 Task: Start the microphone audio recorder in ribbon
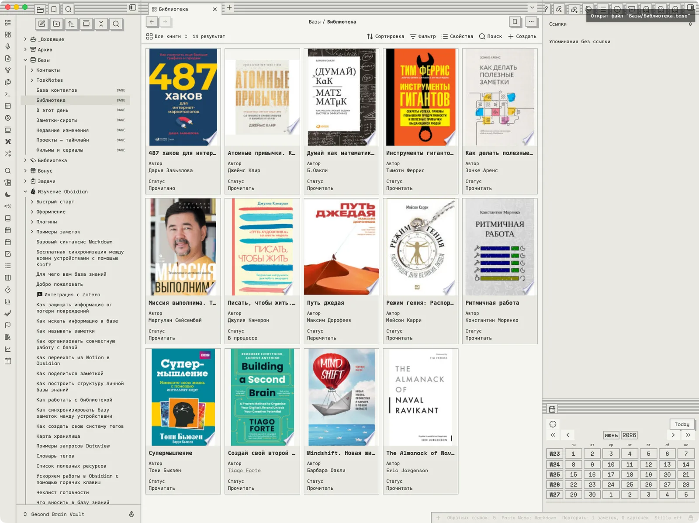coord(8,46)
